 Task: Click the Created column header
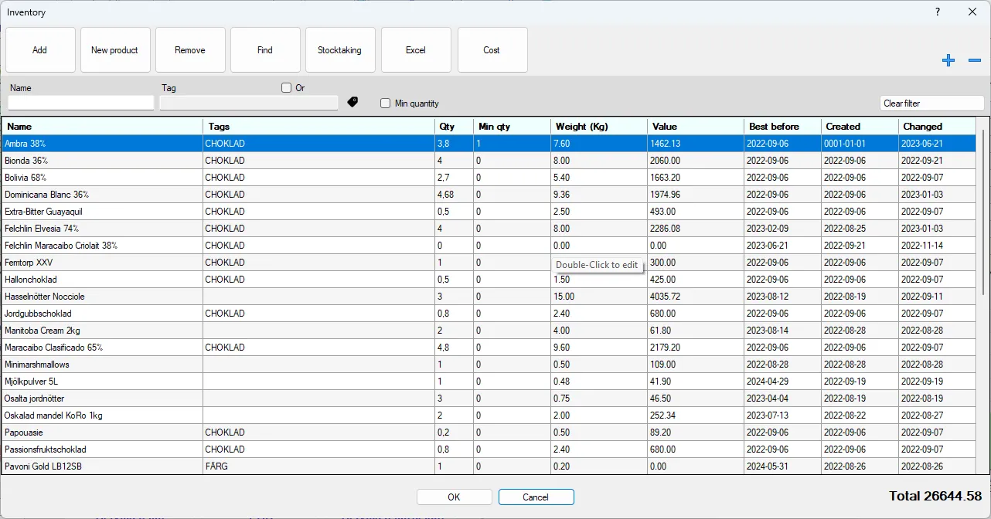coord(860,127)
